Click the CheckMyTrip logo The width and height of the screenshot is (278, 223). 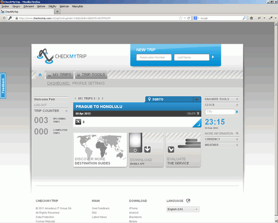(62, 56)
